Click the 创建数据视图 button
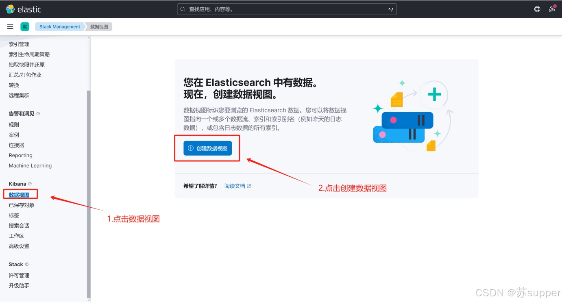This screenshot has height=302, width=562. tap(207, 148)
